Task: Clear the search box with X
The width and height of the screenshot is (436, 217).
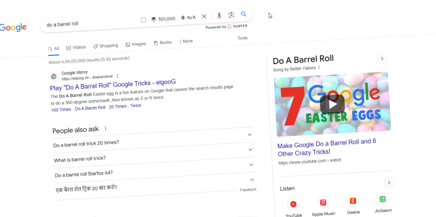Action: coord(204,17)
